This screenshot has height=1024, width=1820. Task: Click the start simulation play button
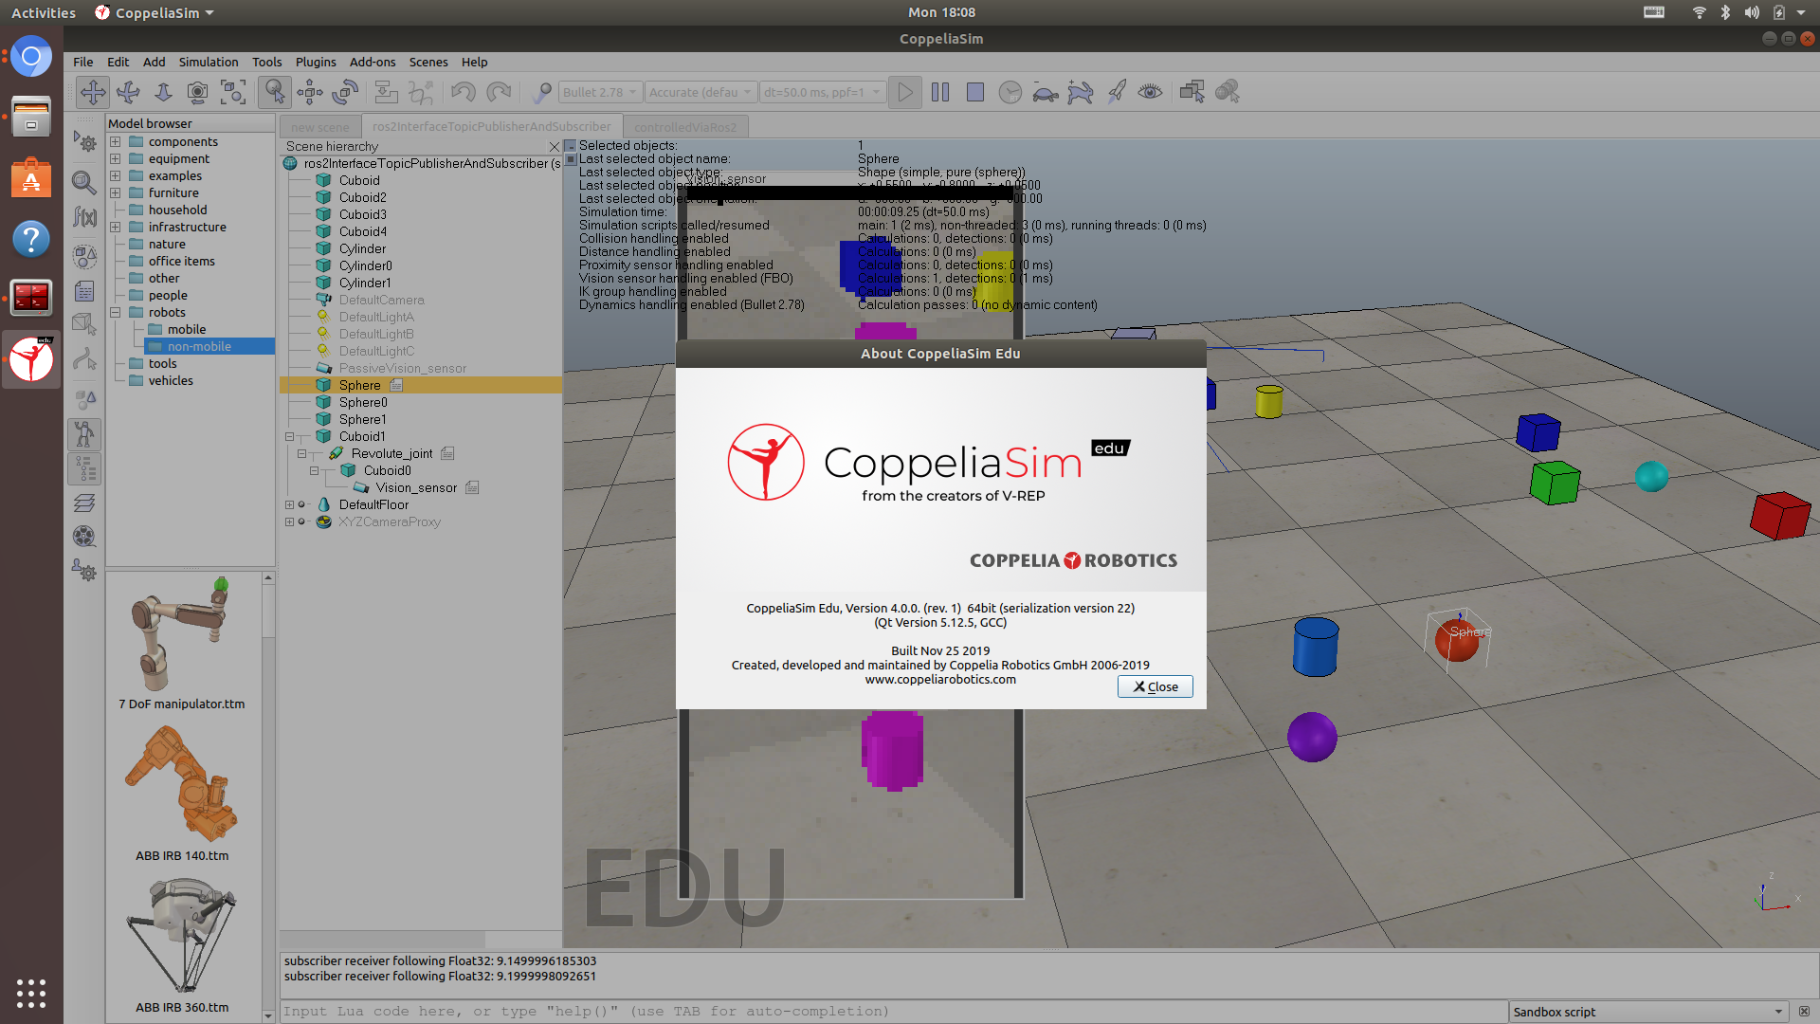[x=905, y=92]
